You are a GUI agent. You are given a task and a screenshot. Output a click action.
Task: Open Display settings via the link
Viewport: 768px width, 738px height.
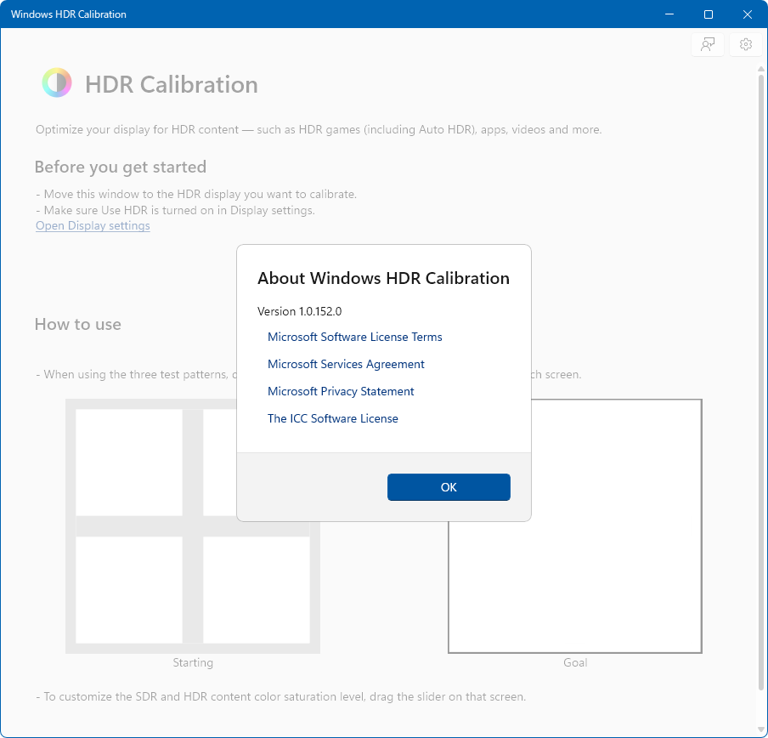click(93, 225)
